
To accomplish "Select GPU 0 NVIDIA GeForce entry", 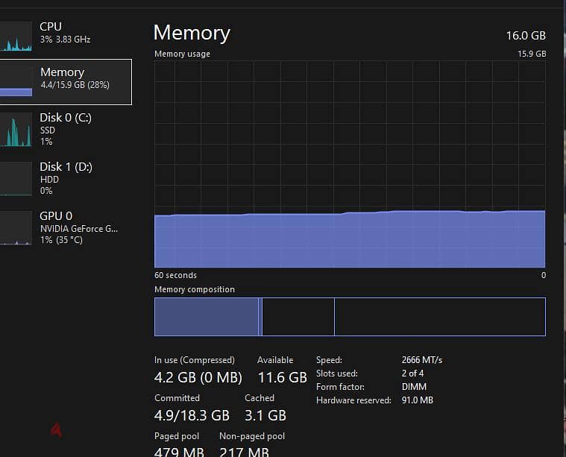I will [66, 227].
